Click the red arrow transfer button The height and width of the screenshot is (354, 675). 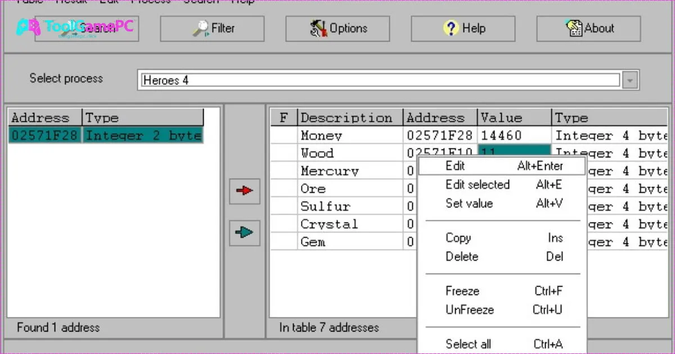coord(245,191)
